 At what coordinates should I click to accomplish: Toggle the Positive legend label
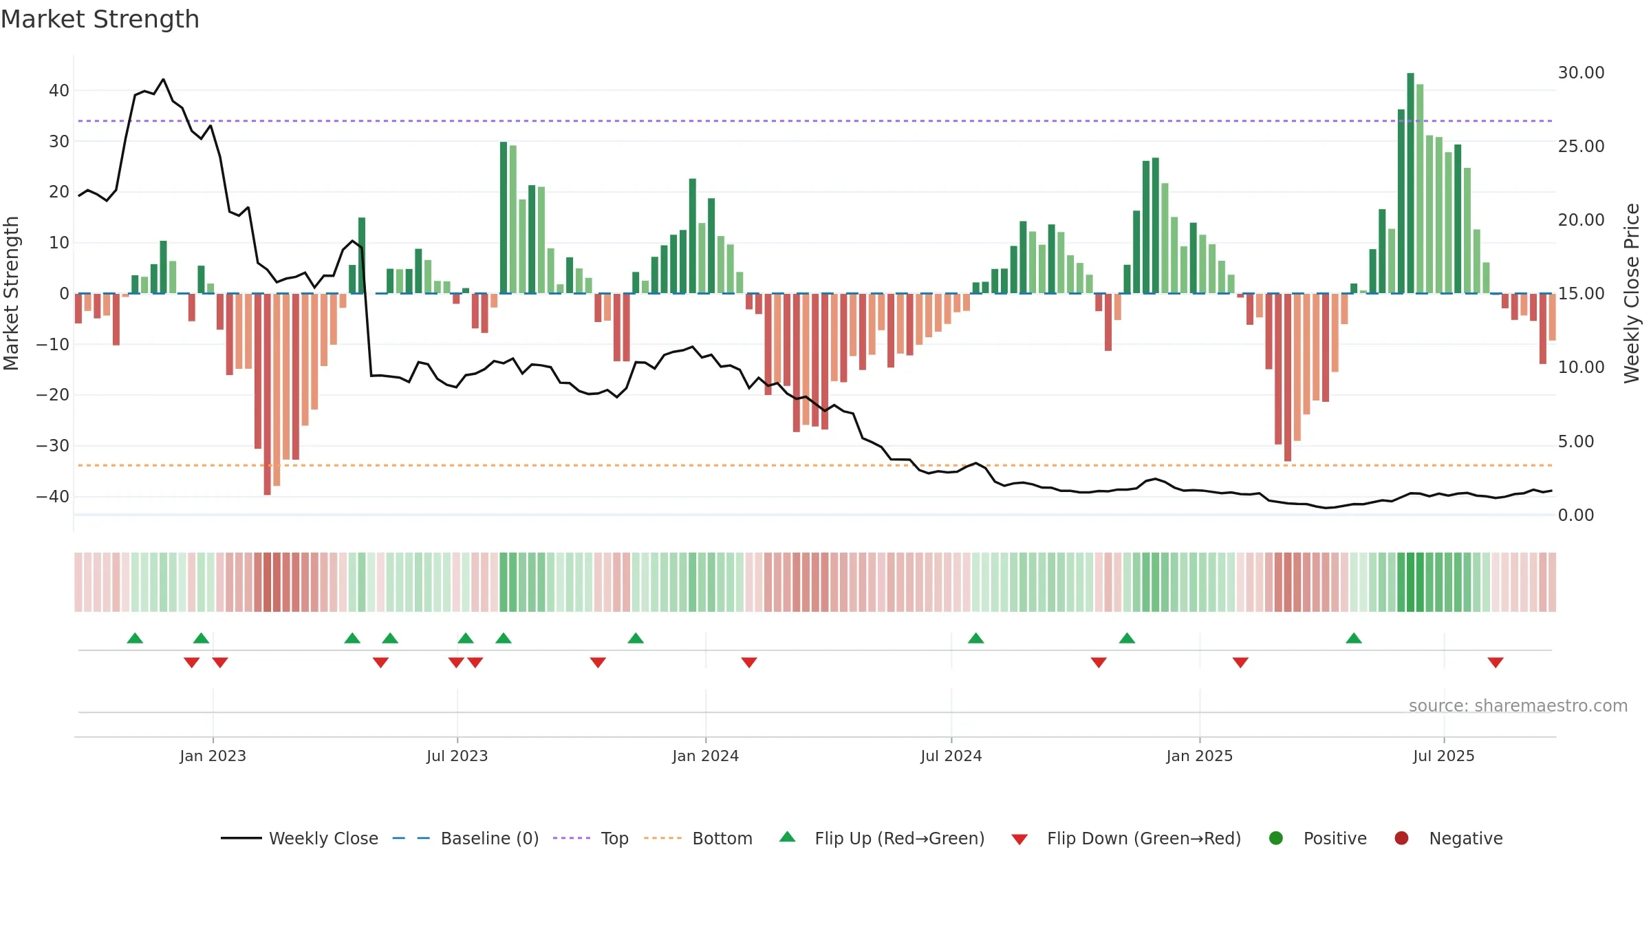1335,838
